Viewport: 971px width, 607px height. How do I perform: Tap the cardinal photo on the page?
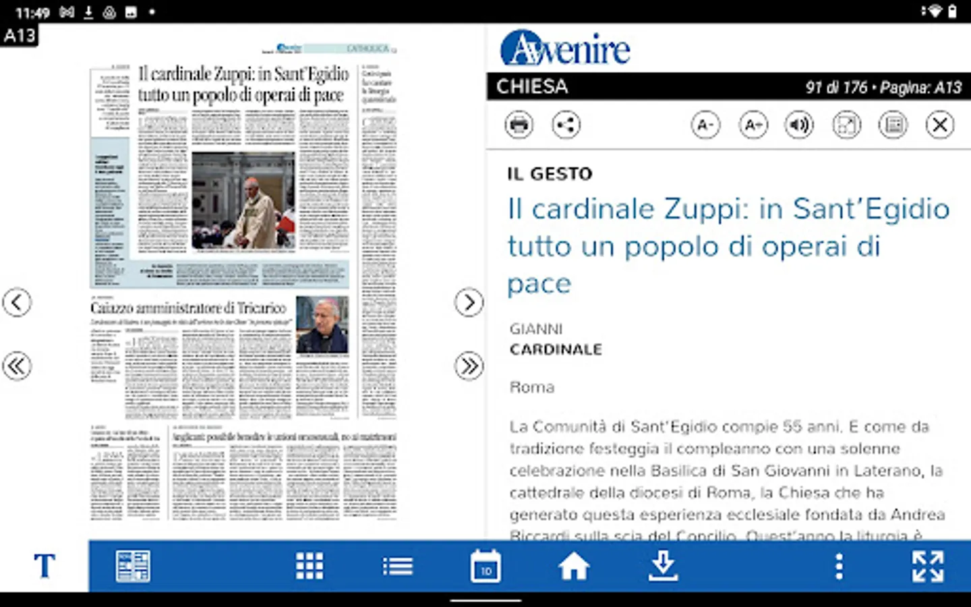tap(243, 200)
